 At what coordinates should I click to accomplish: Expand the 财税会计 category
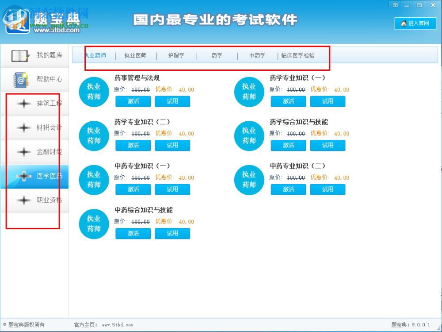[x=24, y=127]
